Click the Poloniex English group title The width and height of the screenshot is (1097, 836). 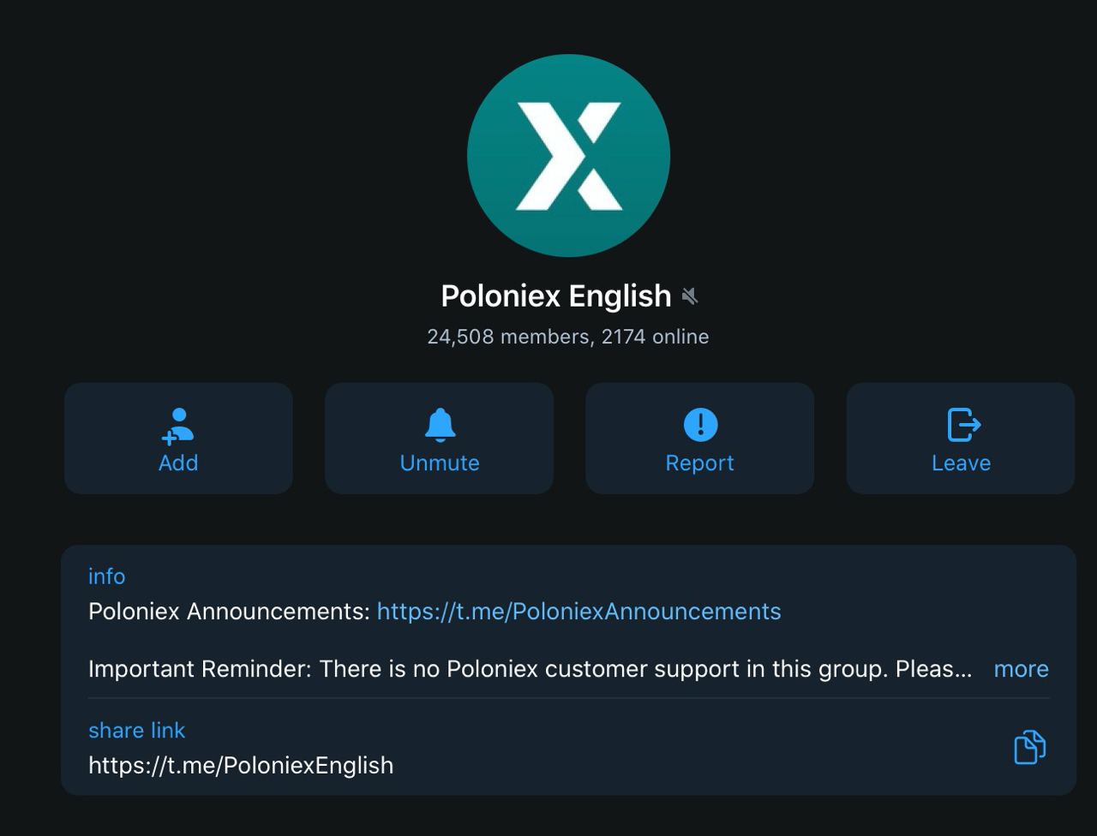[555, 296]
